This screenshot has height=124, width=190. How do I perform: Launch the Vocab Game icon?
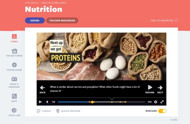click(x=14, y=65)
